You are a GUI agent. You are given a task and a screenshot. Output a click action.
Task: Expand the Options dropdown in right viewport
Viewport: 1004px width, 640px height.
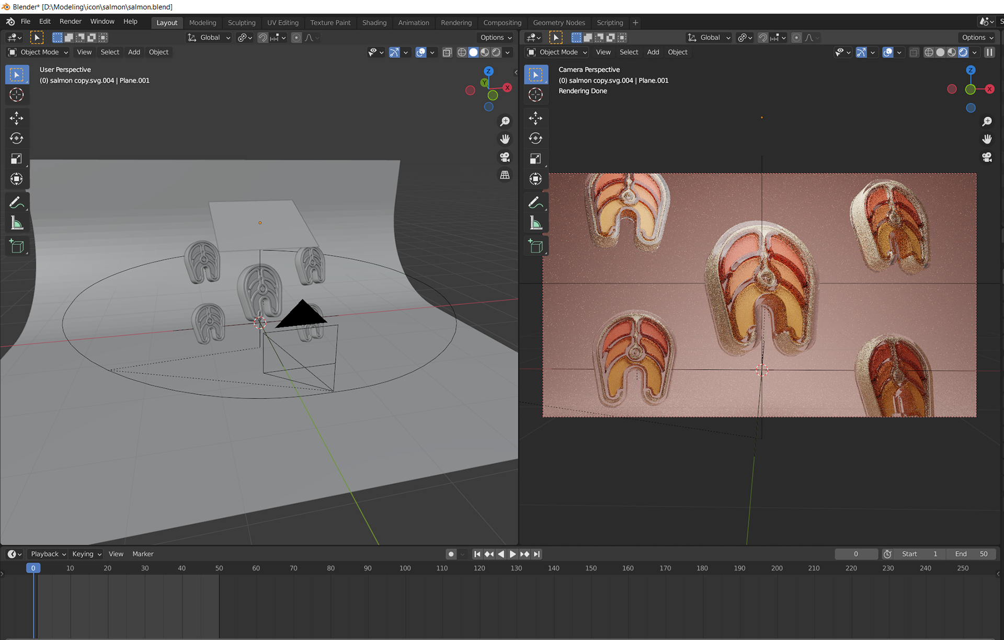click(x=977, y=38)
